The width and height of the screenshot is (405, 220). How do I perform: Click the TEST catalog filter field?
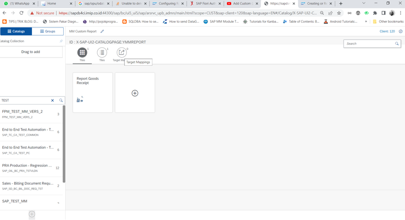click(x=25, y=100)
